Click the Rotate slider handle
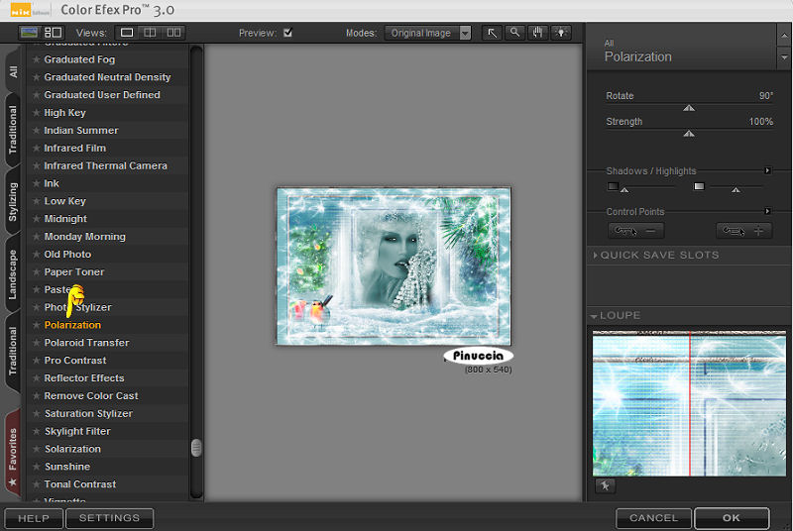 click(689, 108)
